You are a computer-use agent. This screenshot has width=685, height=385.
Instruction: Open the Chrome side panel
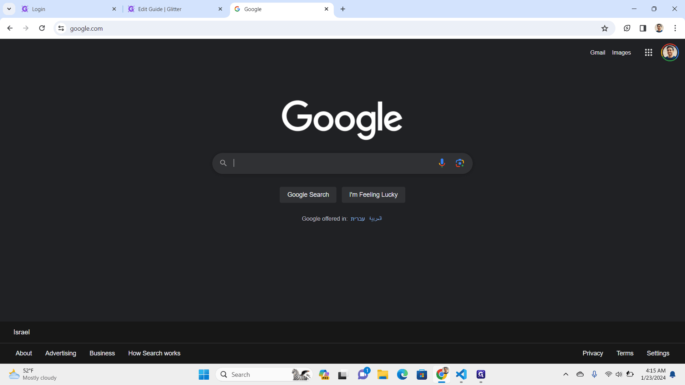[x=643, y=28]
